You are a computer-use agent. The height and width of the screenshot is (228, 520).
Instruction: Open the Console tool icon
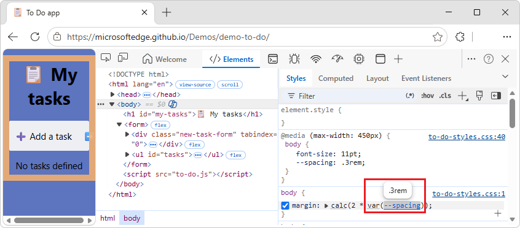[x=273, y=59]
